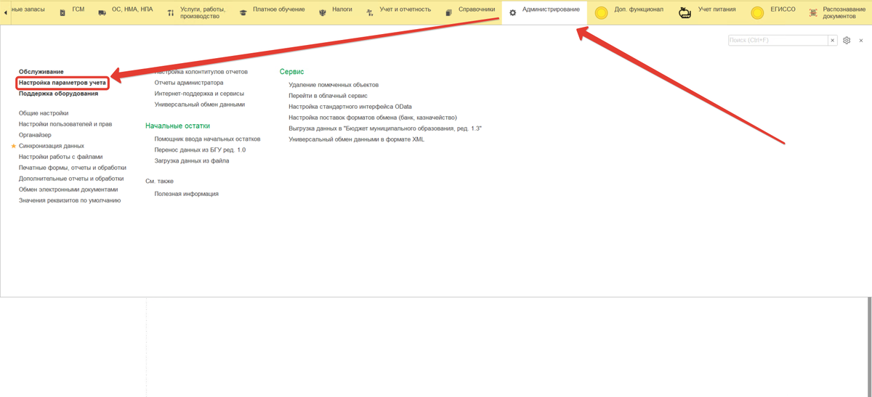This screenshot has width=872, height=397.
Task: Click the favorite star beside Синхронизация данных
Action: (x=13, y=146)
